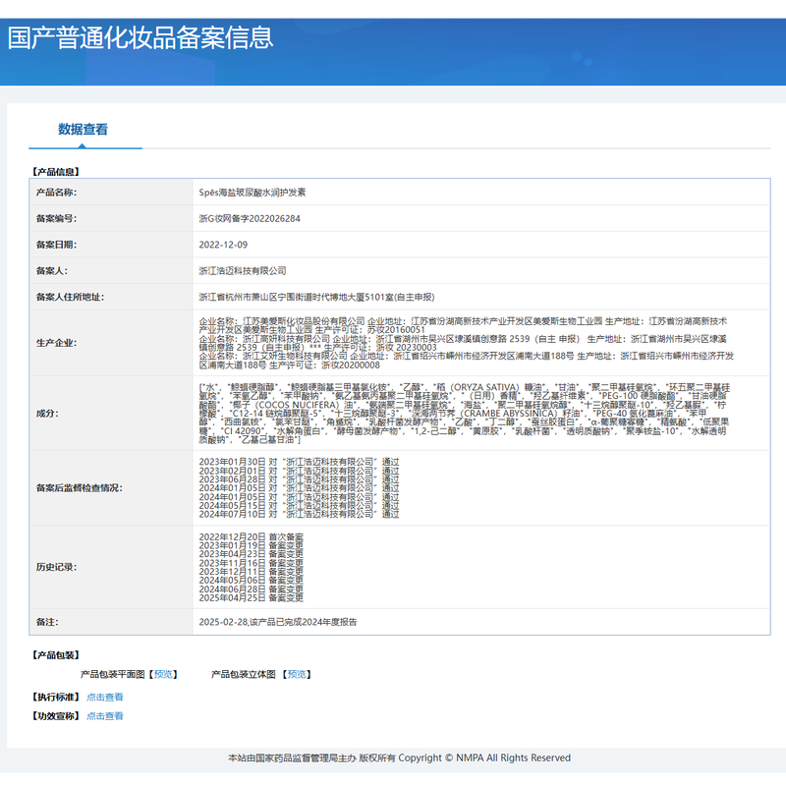Click the registrant 浙江浩迈科技有限公司 value

tap(242, 270)
